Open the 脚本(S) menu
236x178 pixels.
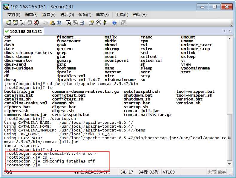tap(102, 15)
